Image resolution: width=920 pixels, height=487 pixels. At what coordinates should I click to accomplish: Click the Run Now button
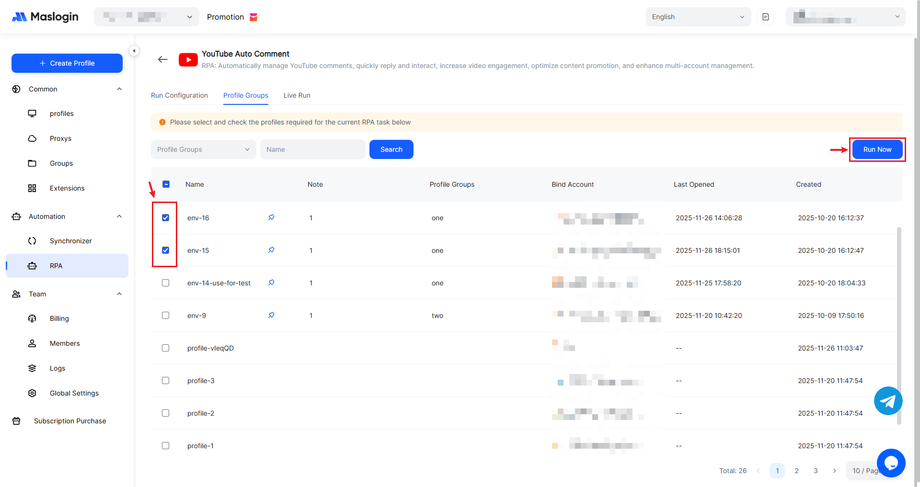pos(877,149)
